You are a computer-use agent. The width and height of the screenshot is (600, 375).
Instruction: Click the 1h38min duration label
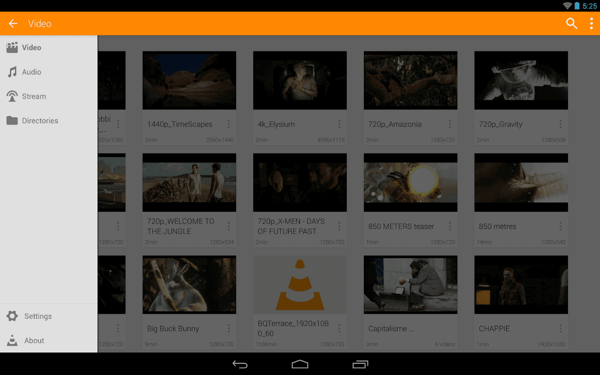tap(266, 344)
